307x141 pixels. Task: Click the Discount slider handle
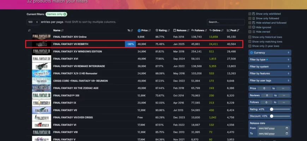pyautogui.click(x=272, y=116)
